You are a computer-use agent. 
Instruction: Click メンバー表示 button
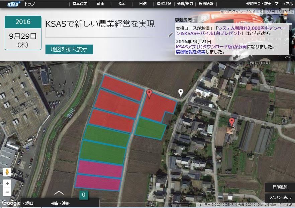[280, 198]
